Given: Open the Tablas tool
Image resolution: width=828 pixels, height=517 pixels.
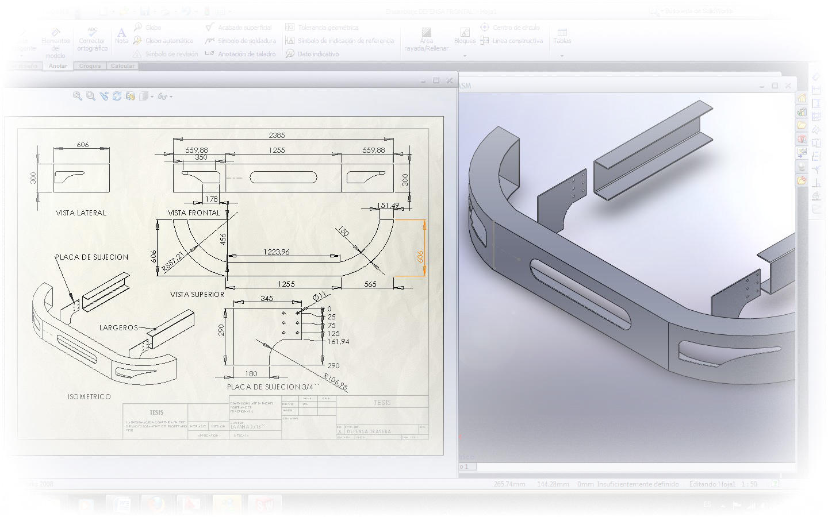Looking at the screenshot, I should 562,36.
